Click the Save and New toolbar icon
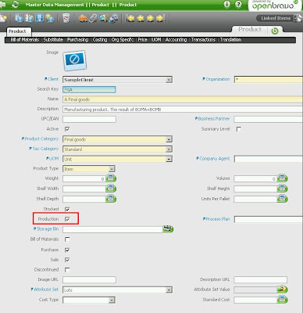 [x=29, y=18]
